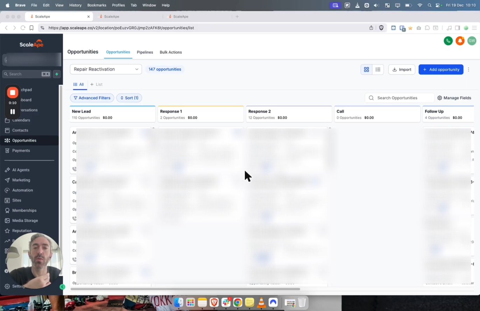
Task: Pause the screen recording
Action: tap(13, 112)
